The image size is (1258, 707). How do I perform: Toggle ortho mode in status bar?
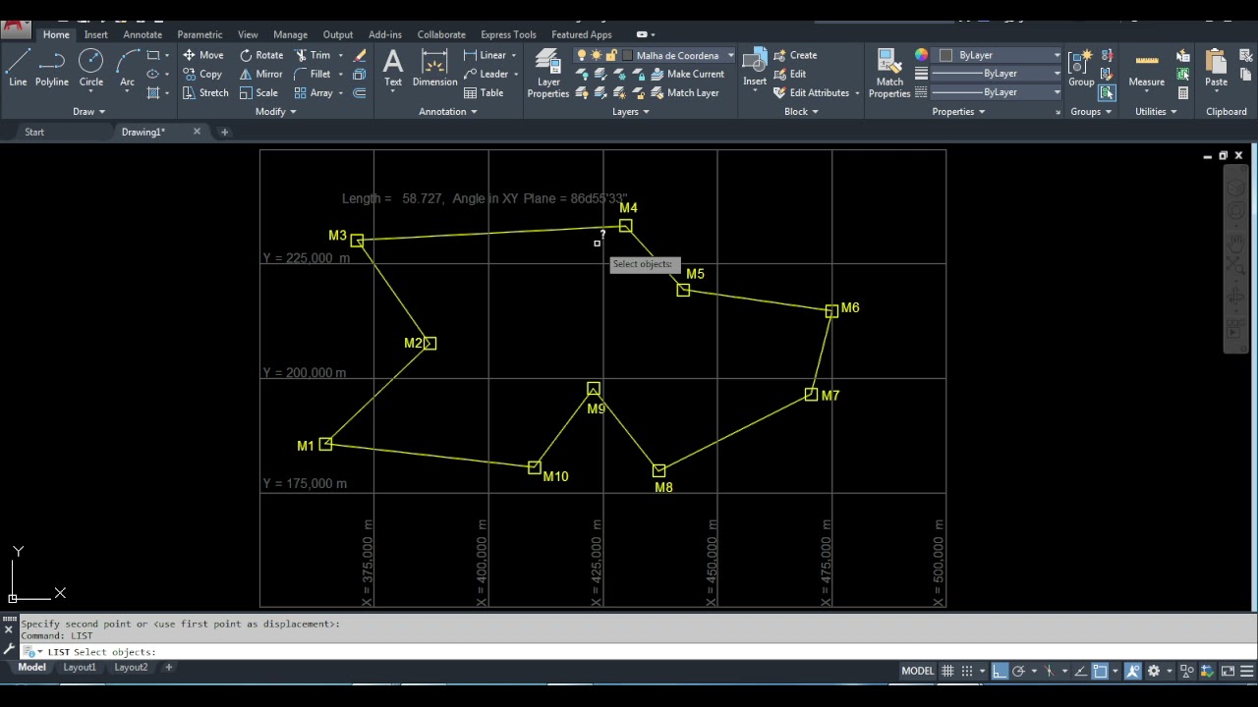pos(999,671)
